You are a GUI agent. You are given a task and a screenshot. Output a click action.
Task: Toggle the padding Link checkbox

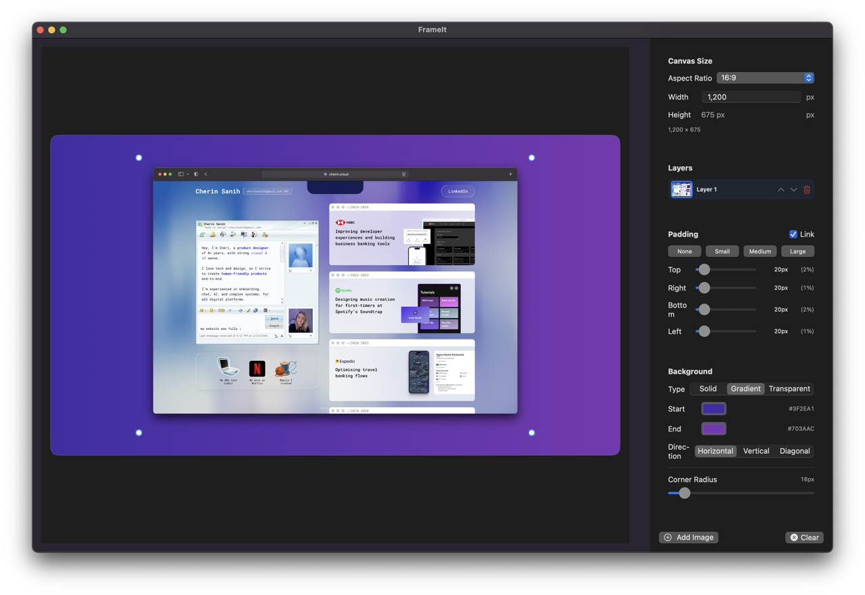[x=793, y=234]
